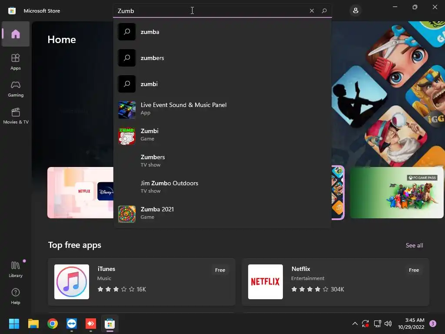The width and height of the screenshot is (445, 334).
Task: Click the iTunes app icon
Action: tap(72, 282)
